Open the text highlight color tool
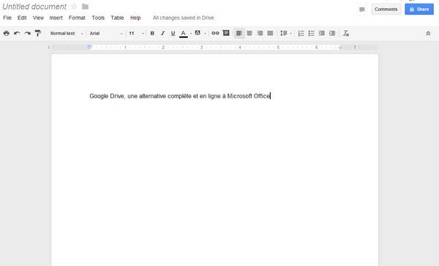 pos(198,33)
